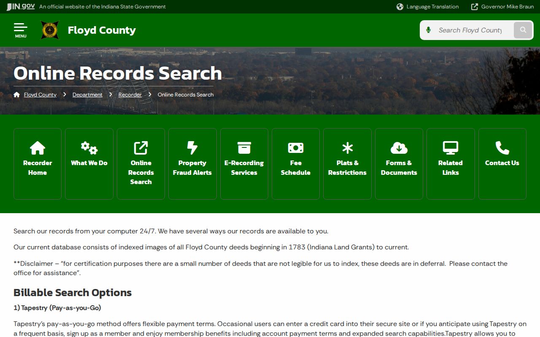
Task: Click the Floyd County header title
Action: click(102, 30)
